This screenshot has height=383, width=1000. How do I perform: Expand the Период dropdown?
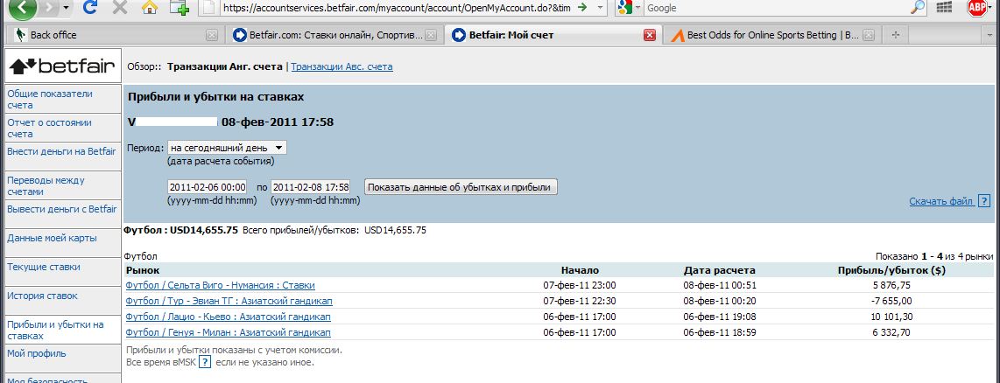[227, 147]
